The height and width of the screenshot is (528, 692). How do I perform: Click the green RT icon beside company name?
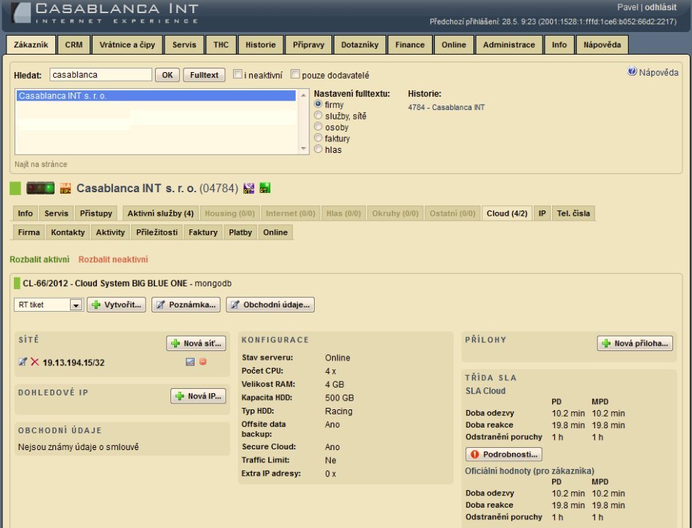pyautogui.click(x=265, y=188)
